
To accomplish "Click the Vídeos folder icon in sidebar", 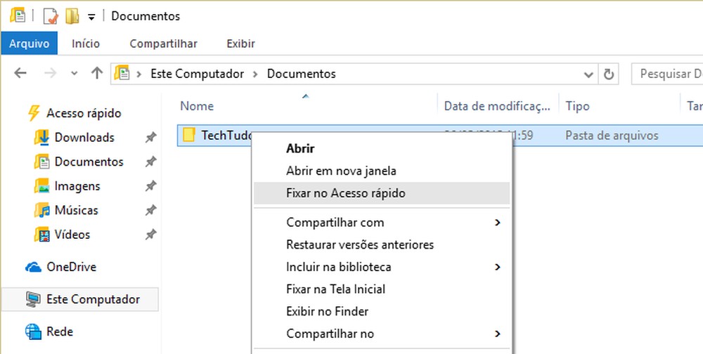I will tap(41, 235).
